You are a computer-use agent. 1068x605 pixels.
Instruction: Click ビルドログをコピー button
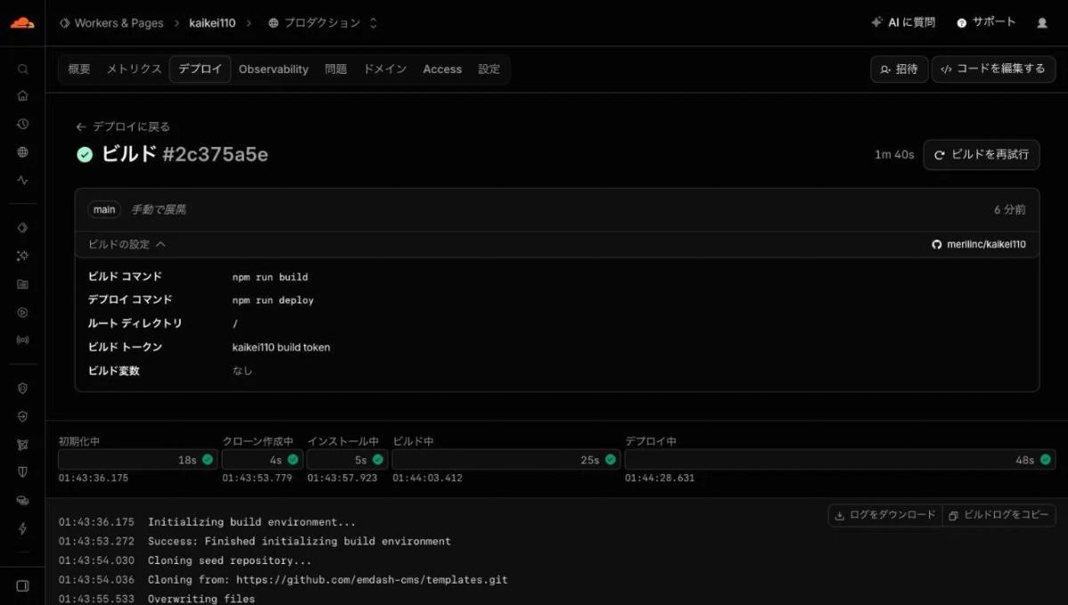999,515
